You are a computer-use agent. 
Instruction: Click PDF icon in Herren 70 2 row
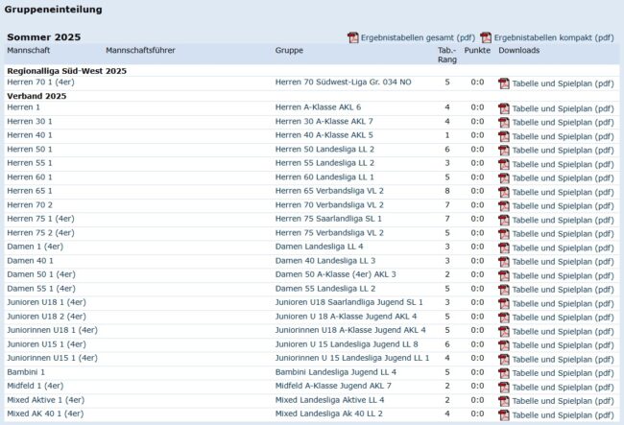tap(504, 205)
